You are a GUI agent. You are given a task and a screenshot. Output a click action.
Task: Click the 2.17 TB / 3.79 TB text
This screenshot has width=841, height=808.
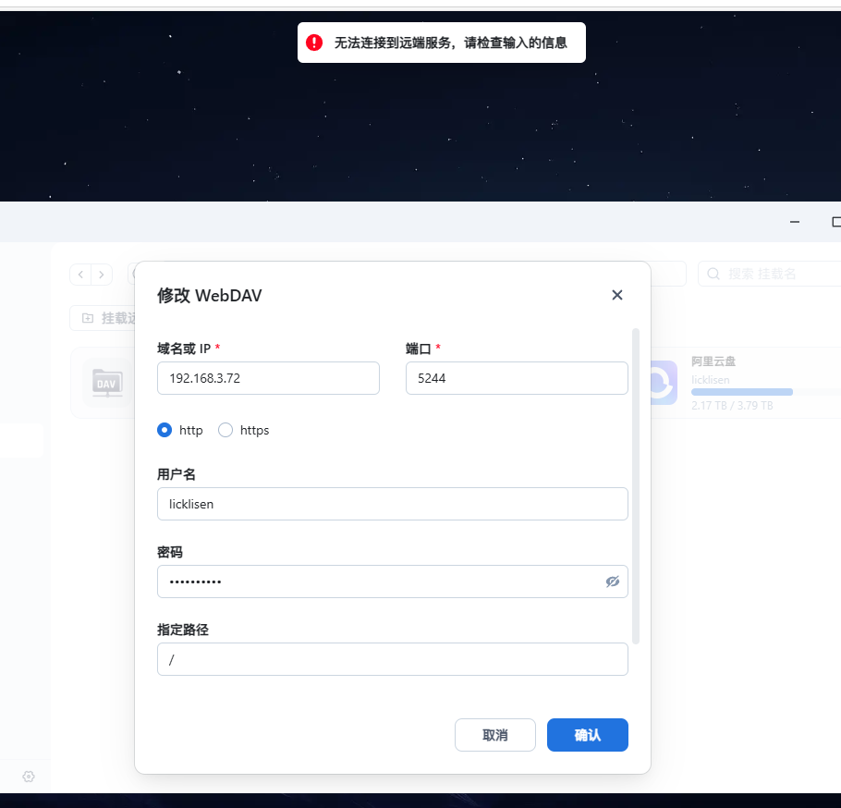coord(732,406)
